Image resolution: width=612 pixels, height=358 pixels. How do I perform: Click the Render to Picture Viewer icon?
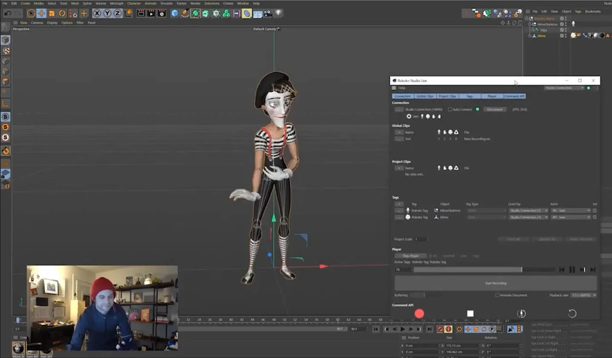point(151,13)
